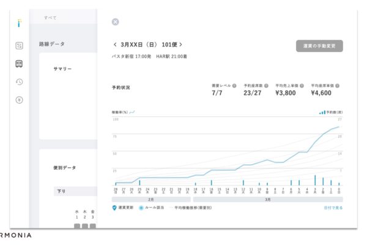Select the すべて tab at top
The image size is (367, 245).
point(50,18)
